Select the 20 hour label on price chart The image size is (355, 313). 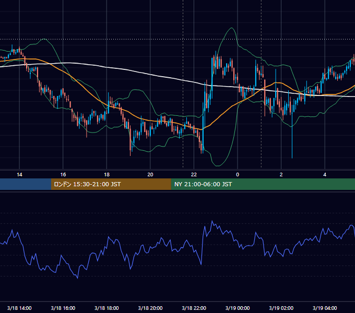pyautogui.click(x=150, y=175)
